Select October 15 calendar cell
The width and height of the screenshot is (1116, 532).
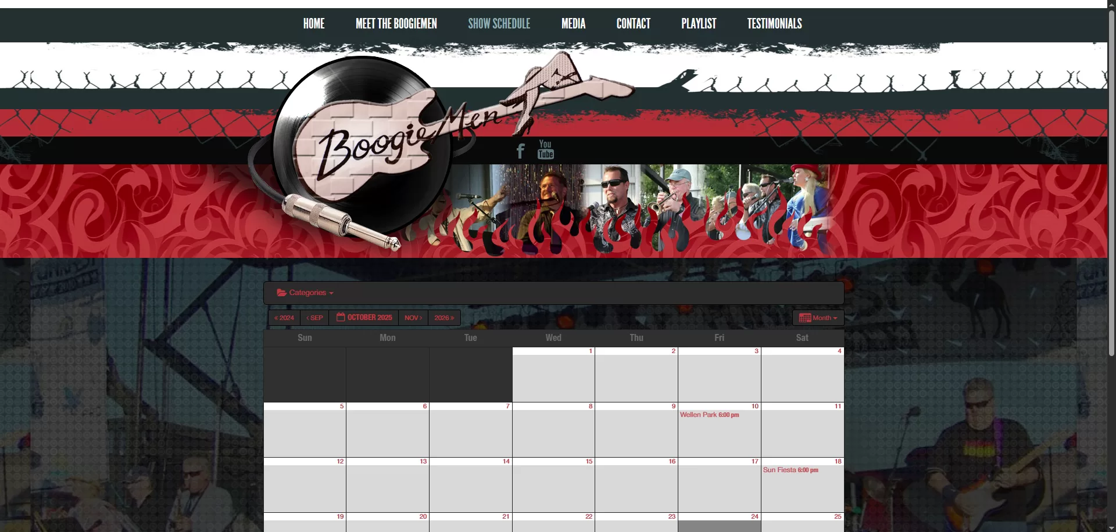[x=553, y=487]
